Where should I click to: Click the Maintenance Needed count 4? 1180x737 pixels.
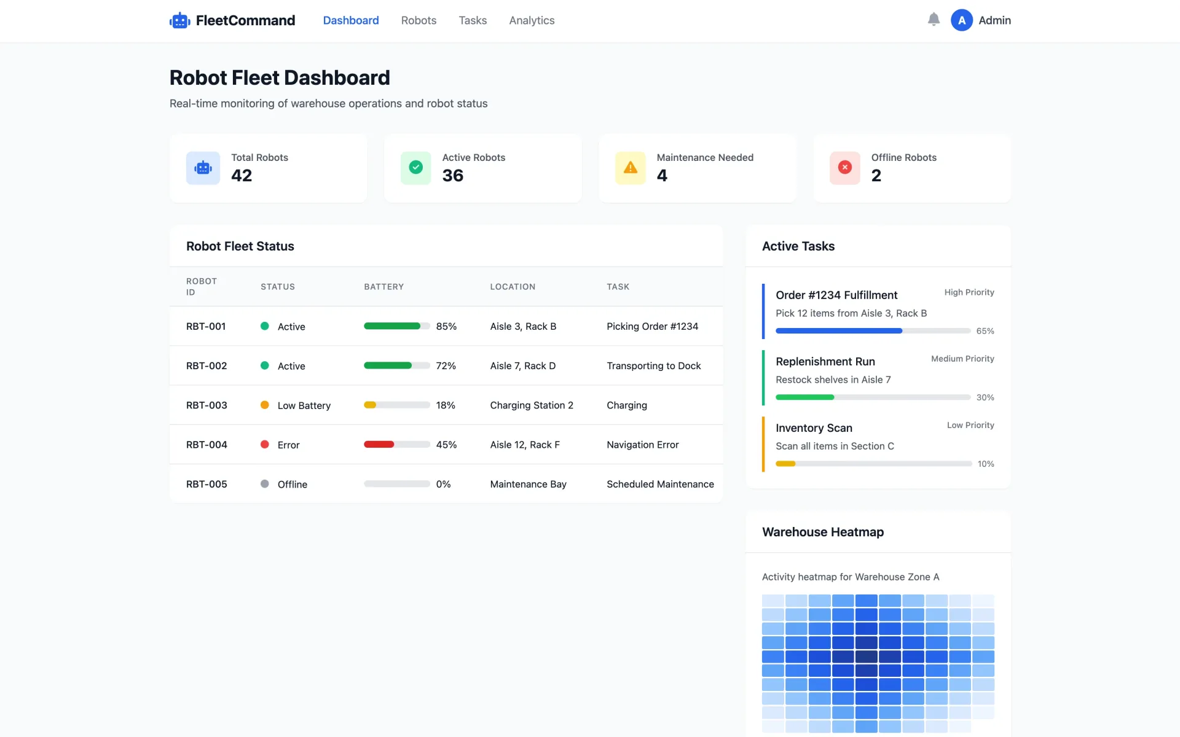662,176
